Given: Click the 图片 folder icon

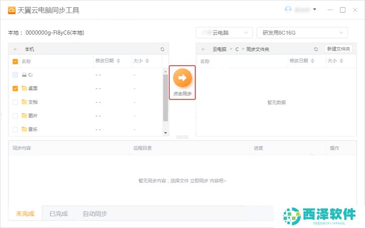Looking at the screenshot, I should (x=24, y=115).
